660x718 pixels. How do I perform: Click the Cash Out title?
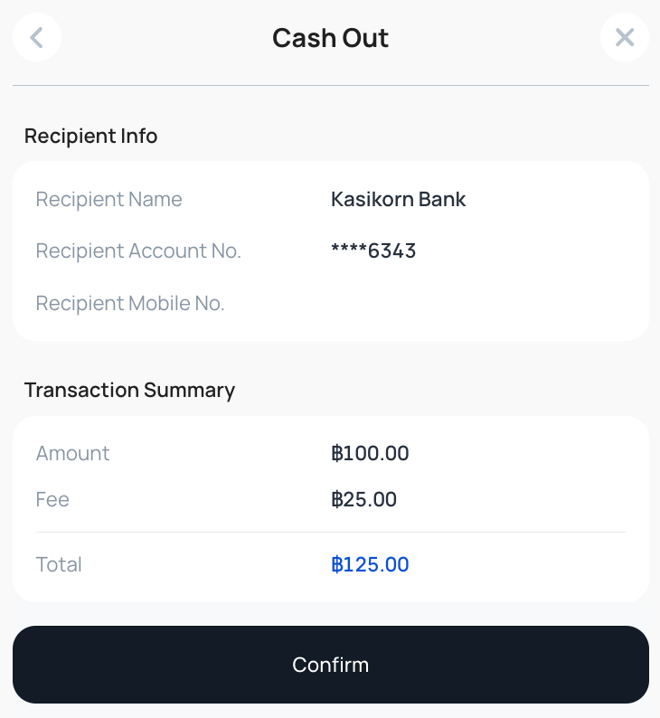click(x=330, y=38)
